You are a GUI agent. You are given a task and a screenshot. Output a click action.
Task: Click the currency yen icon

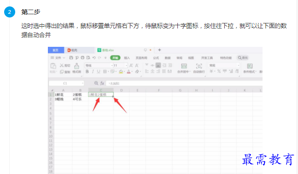(x=211, y=71)
